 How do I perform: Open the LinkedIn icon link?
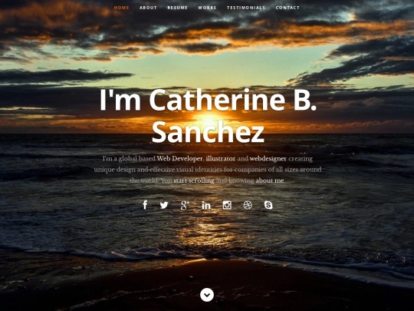pyautogui.click(x=206, y=205)
